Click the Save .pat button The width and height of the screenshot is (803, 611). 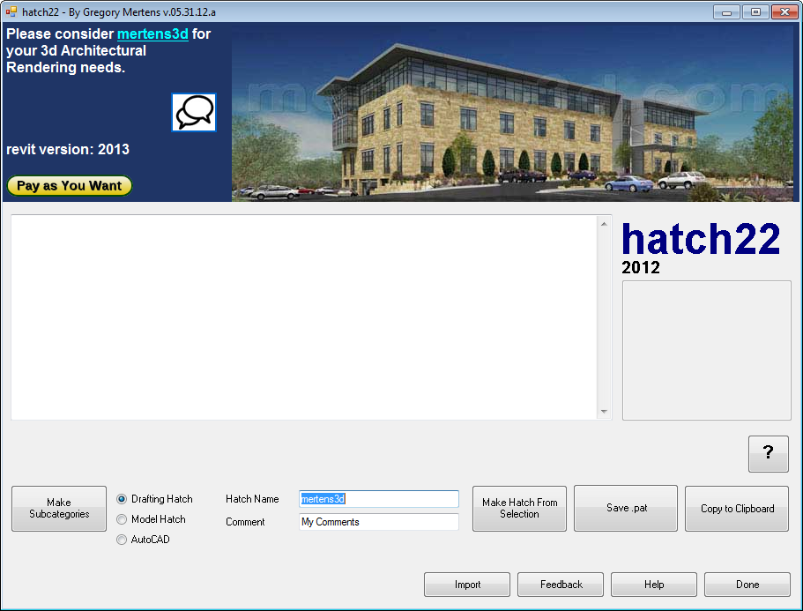tap(626, 508)
